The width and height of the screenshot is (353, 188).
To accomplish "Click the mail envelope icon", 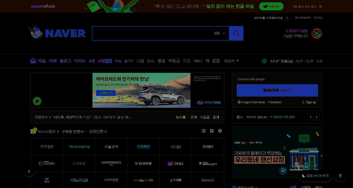I will 33,61.
